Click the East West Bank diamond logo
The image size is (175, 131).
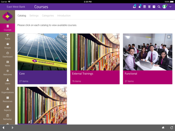pos(8,16)
